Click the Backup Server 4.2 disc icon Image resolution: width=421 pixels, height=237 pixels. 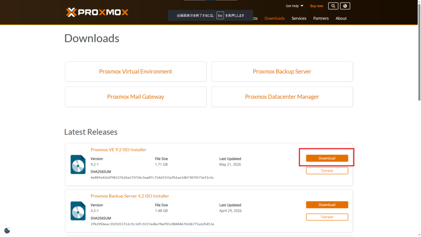(x=78, y=211)
